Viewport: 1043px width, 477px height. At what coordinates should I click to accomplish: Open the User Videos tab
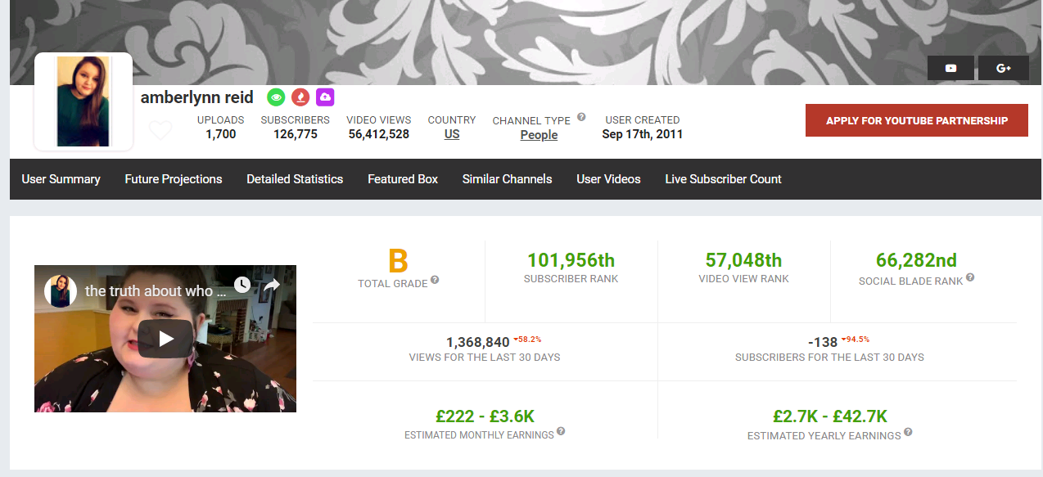(x=608, y=178)
